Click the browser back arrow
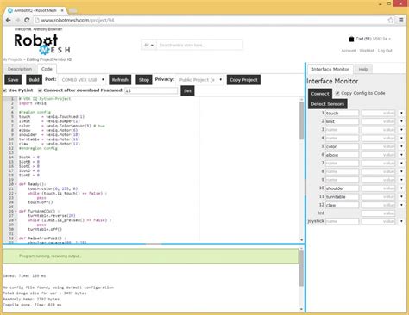This screenshot has width=409, height=315. (9, 20)
